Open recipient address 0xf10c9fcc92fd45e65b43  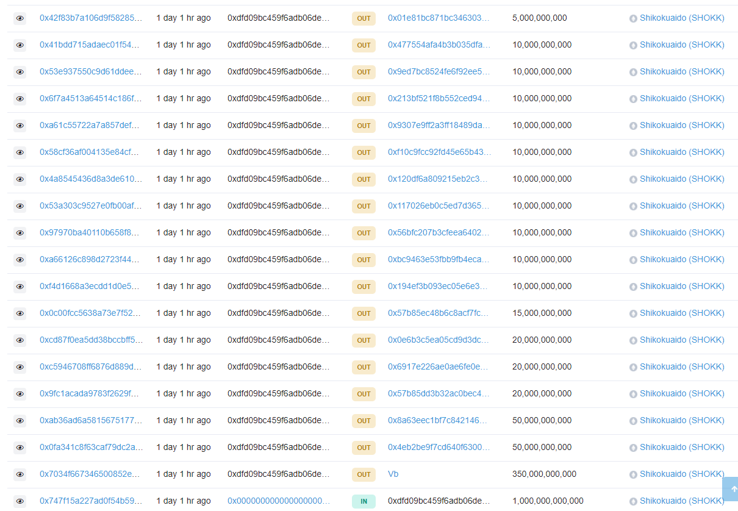tap(439, 152)
